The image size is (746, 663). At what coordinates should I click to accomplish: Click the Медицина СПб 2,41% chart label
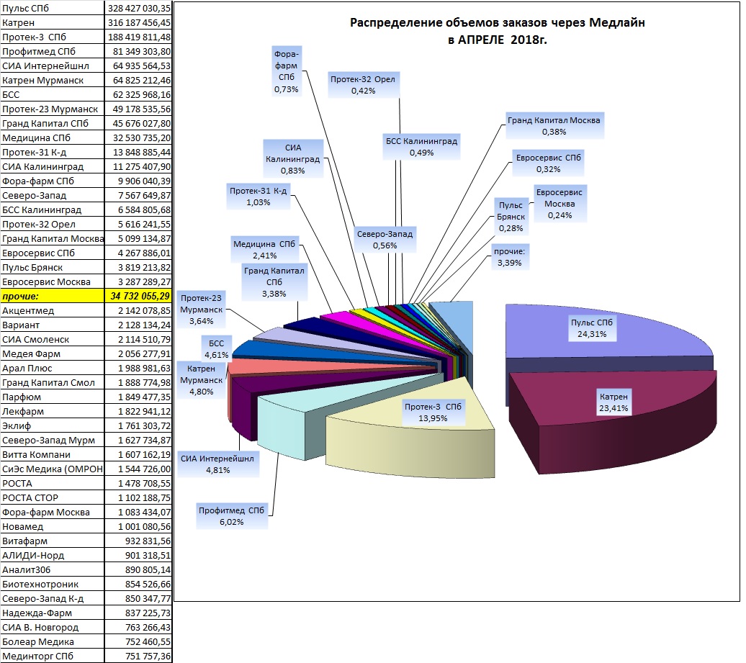click(x=264, y=250)
